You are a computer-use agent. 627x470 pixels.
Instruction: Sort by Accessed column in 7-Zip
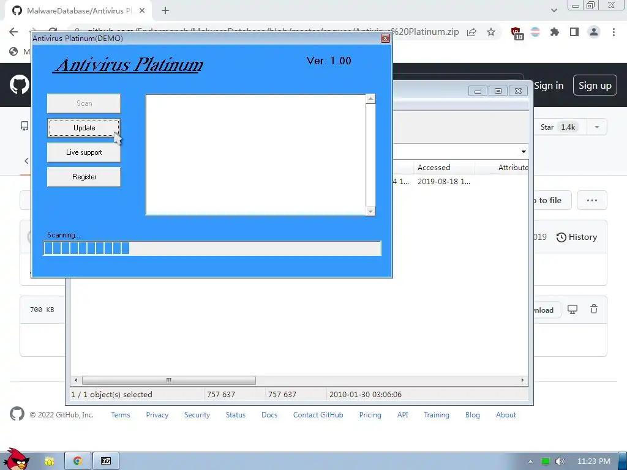[x=444, y=168]
